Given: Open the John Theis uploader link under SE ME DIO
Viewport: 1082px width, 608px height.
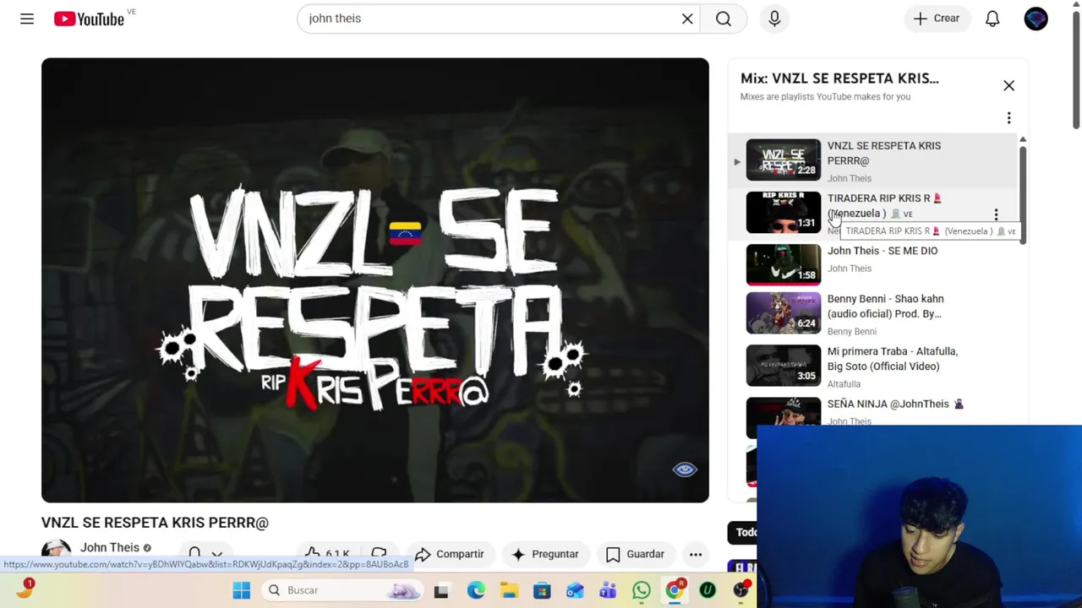Looking at the screenshot, I should click(849, 269).
